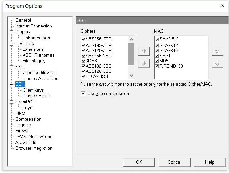Select Trusted Hosts under SSH
229x173 pixels.
36,96
